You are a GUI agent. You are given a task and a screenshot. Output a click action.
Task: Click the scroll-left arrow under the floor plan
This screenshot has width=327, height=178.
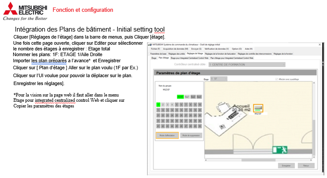coord(206,160)
